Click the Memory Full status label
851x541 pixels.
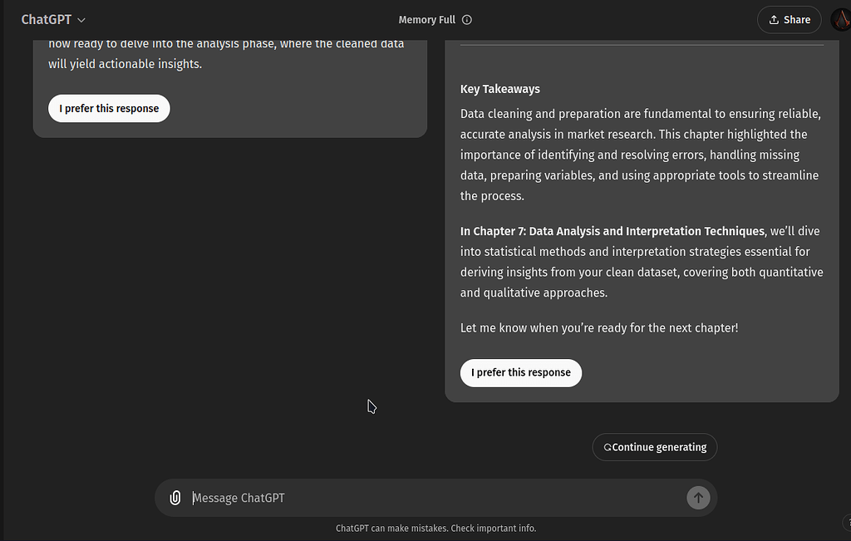click(427, 19)
